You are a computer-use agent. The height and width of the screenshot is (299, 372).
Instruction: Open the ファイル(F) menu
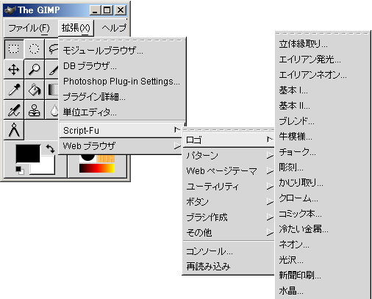tap(29, 28)
